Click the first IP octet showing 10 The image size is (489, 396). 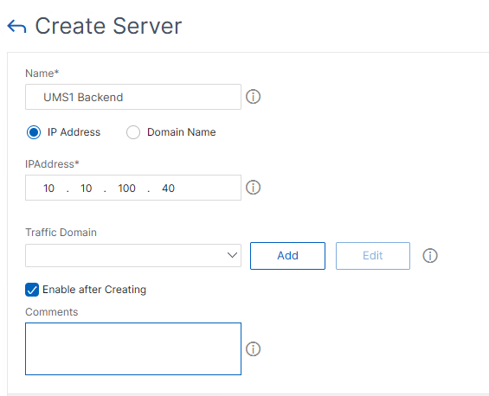[x=48, y=188]
